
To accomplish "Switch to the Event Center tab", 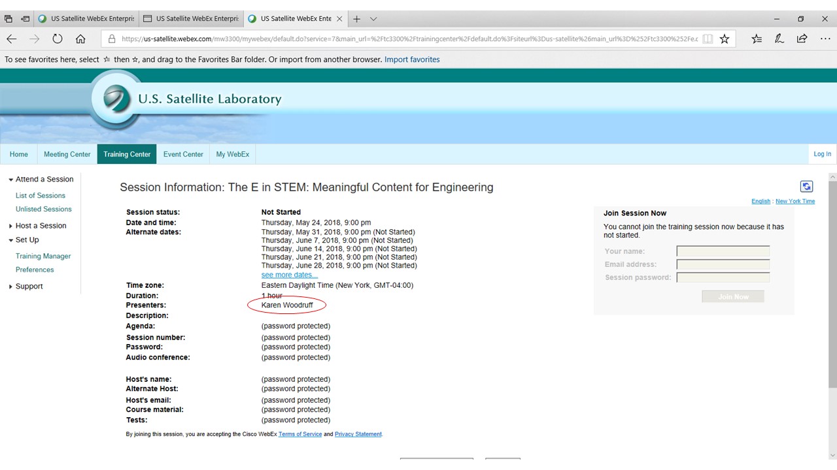I will [183, 155].
